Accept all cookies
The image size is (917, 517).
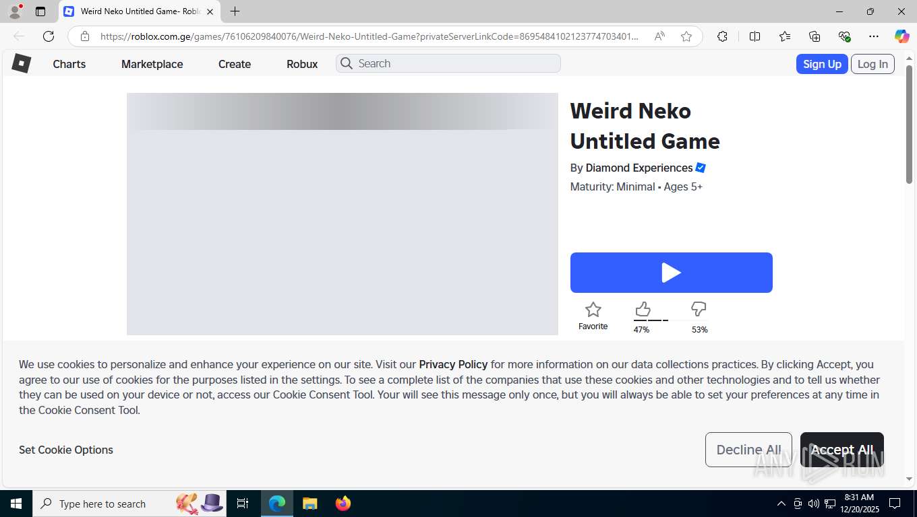point(842,450)
